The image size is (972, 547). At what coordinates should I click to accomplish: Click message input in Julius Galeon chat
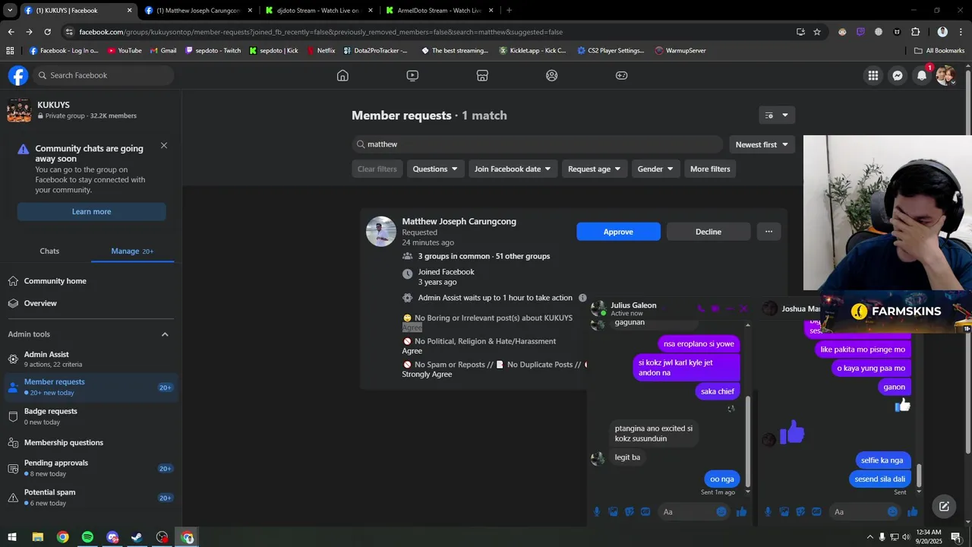[685, 512]
